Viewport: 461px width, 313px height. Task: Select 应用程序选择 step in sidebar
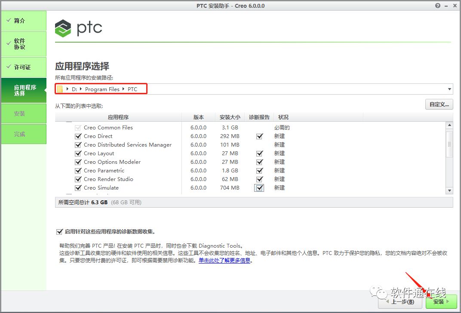[x=24, y=90]
